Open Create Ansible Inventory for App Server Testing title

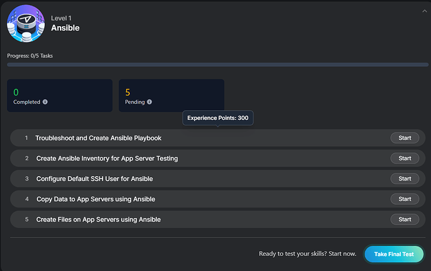point(107,159)
